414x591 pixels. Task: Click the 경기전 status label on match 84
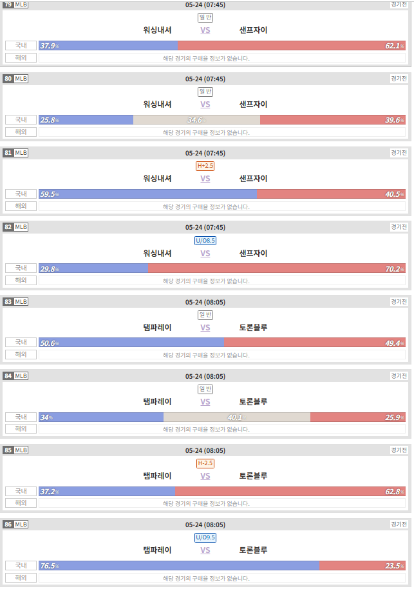pos(399,376)
